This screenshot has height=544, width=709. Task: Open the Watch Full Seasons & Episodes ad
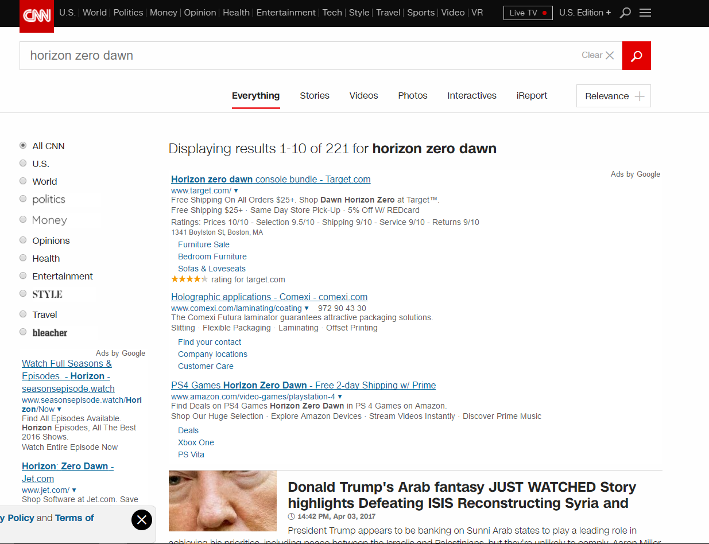point(68,376)
